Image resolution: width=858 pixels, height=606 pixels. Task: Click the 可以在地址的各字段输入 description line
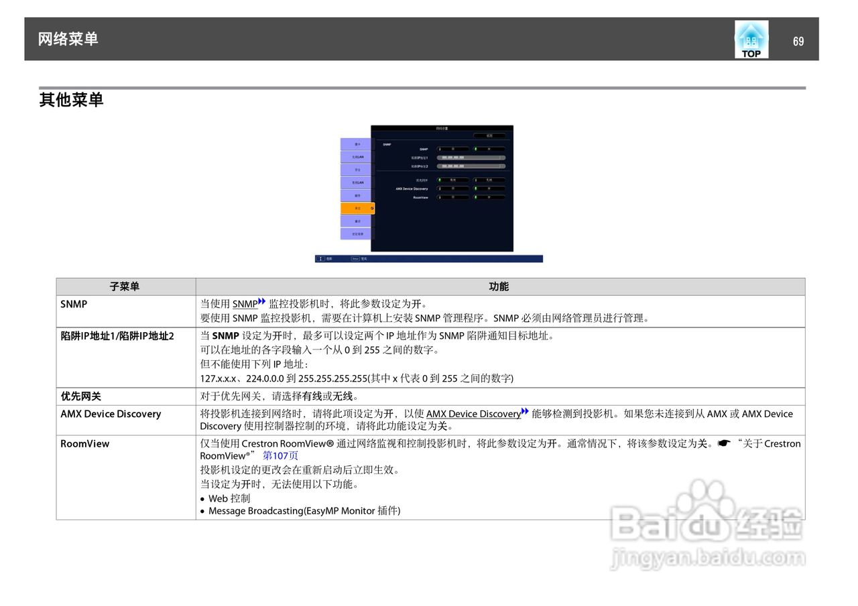320,350
